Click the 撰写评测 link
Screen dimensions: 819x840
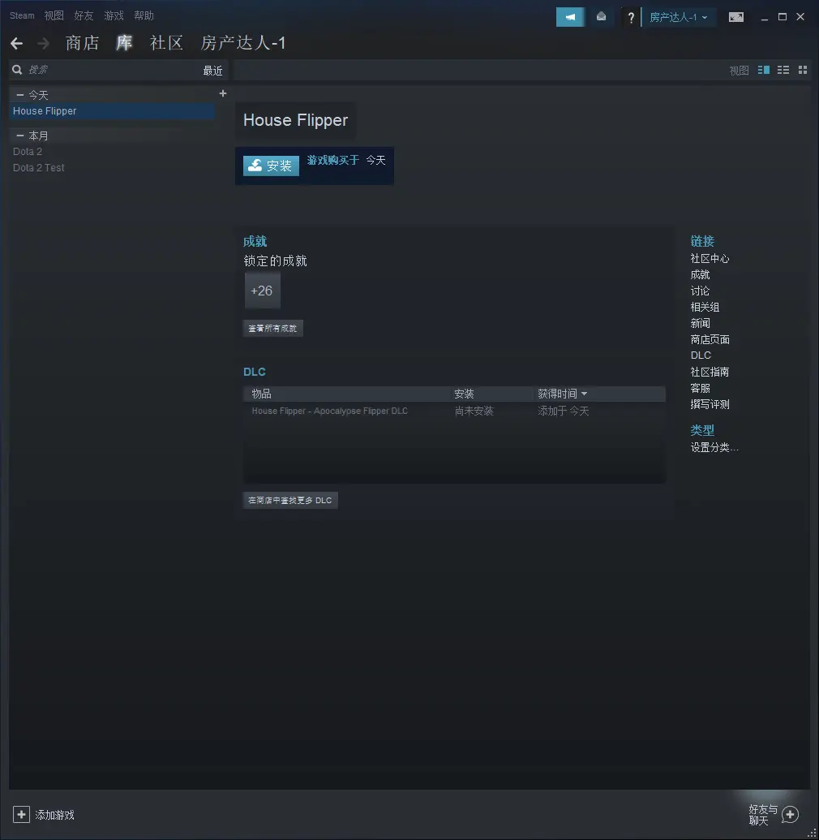710,404
